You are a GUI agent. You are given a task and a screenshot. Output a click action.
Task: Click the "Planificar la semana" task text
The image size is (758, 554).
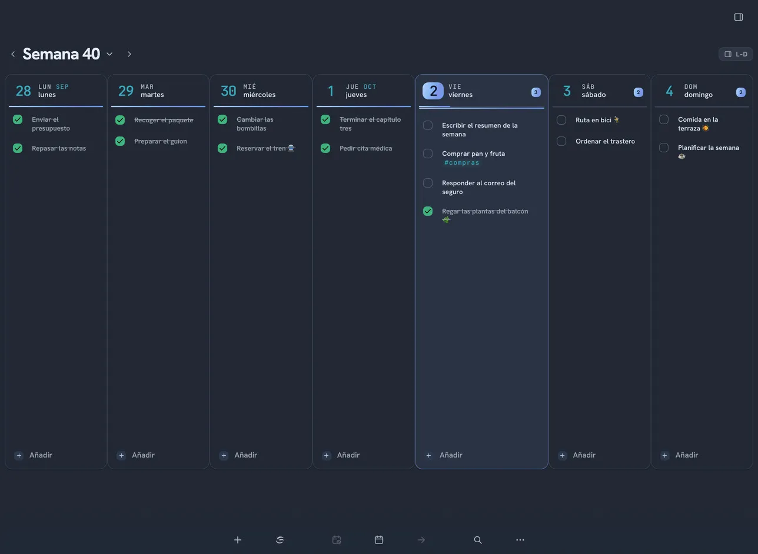point(709,152)
